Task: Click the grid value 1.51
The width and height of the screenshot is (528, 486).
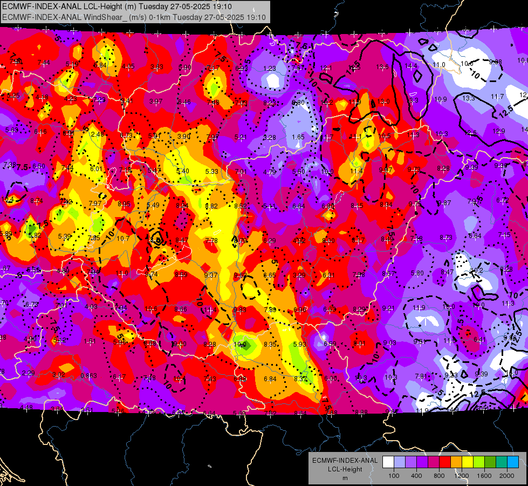Action: click(90, 341)
